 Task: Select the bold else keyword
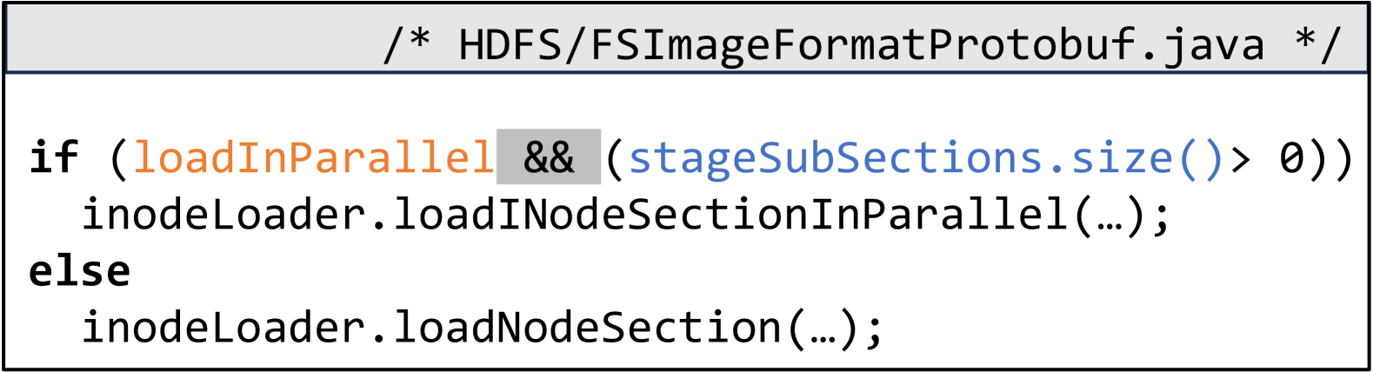tap(80, 271)
